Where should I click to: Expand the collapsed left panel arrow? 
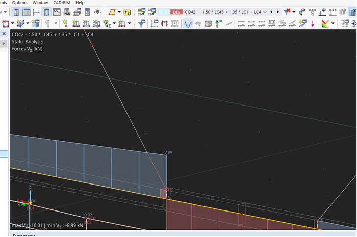point(4,43)
